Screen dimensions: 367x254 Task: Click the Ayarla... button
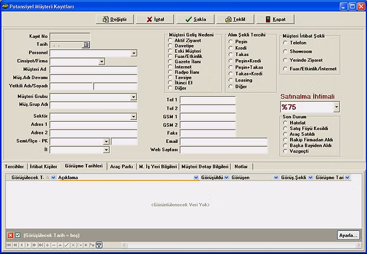pyautogui.click(x=348, y=235)
